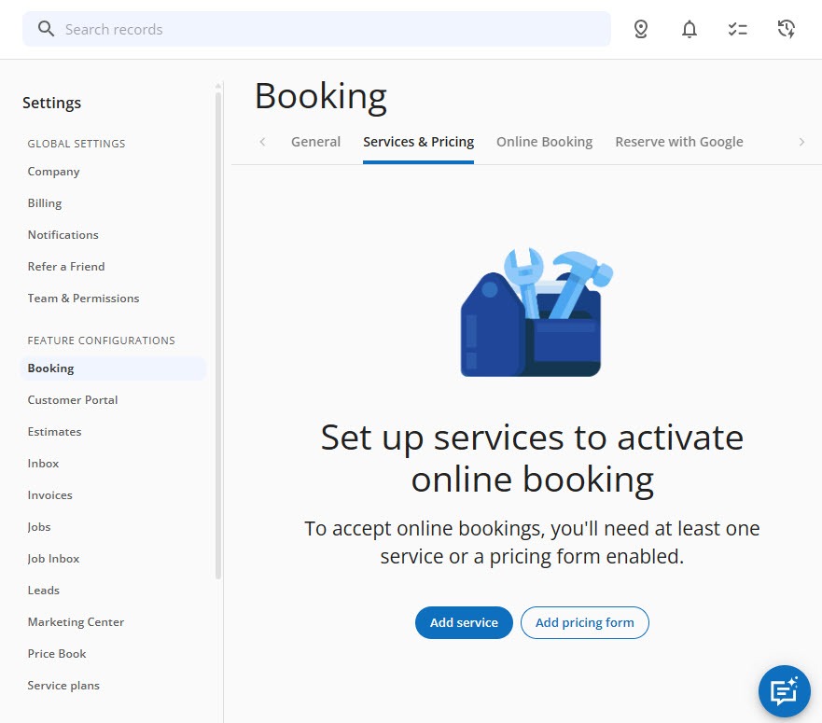This screenshot has width=822, height=723.
Task: Open the checklist tasks icon
Action: 738,29
